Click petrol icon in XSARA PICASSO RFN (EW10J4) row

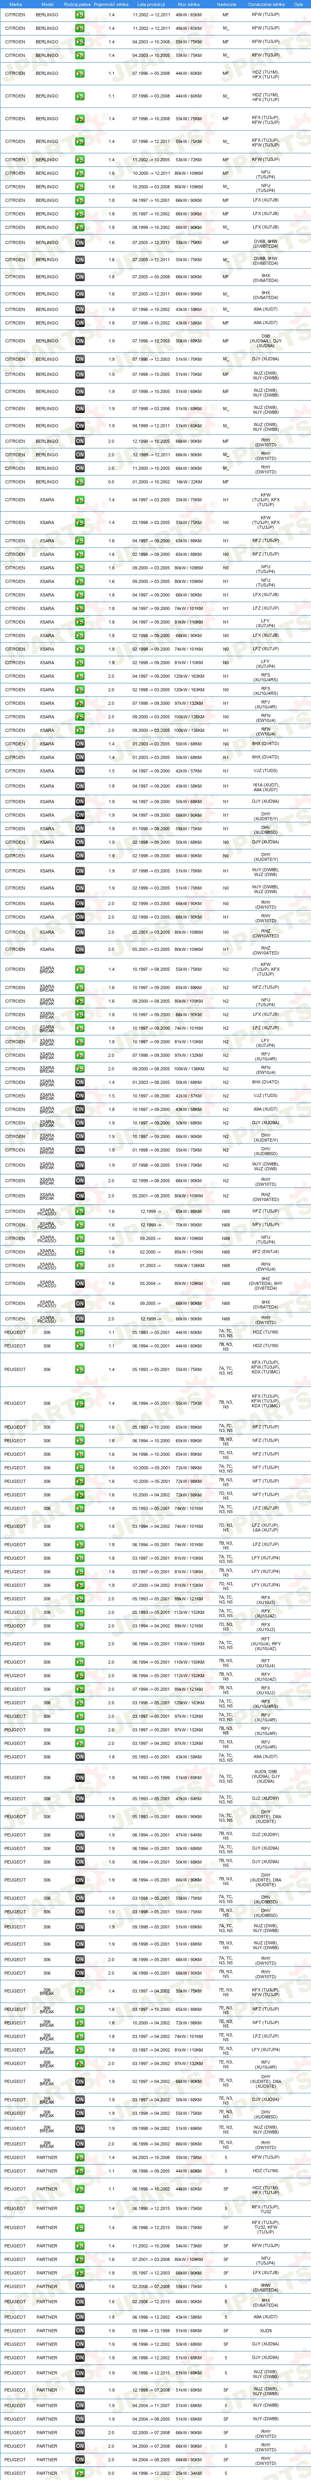[80, 1266]
